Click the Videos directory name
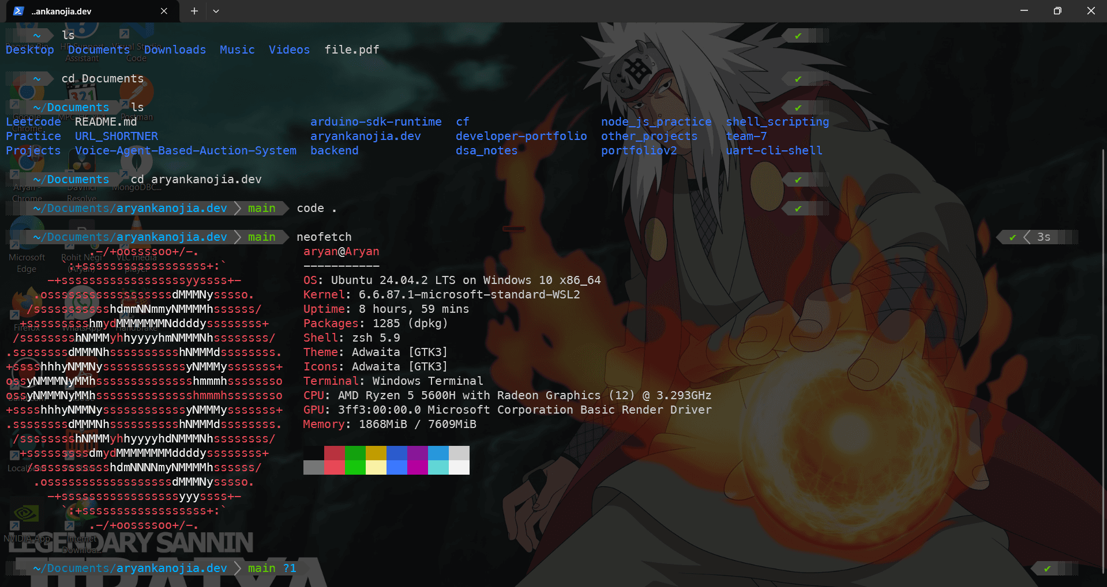Image resolution: width=1107 pixels, height=587 pixels. coord(289,50)
